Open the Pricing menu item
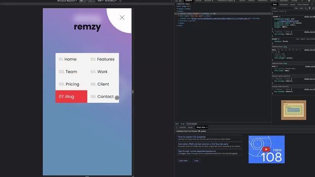Screen dimensions: 315x177 [x=71, y=84]
